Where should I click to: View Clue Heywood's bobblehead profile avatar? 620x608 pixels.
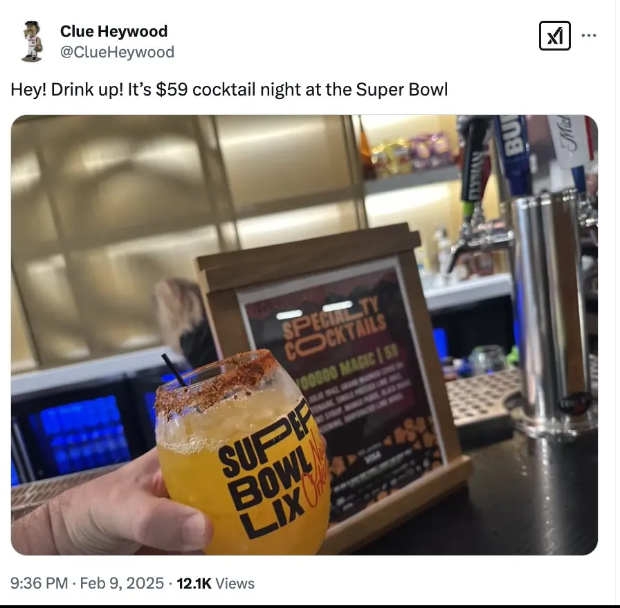tap(32, 41)
